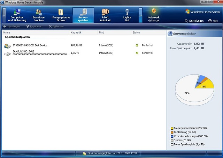Screen dimensions: 223x158
Task: Sort by the Status column header
Action: [148, 33]
